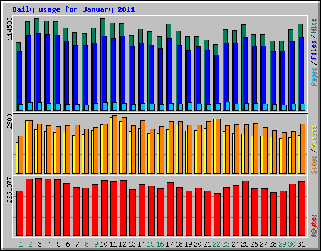The width and height of the screenshot is (321, 251).
Task: Select day label 22 on x-axis
Action: coord(216,244)
